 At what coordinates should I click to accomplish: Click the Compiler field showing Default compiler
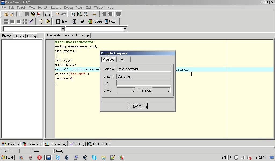(x=144, y=69)
